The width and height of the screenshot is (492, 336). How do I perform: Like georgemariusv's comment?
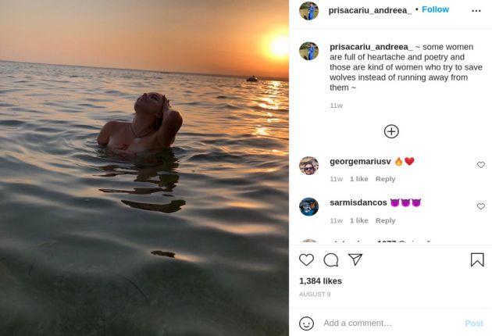480,165
